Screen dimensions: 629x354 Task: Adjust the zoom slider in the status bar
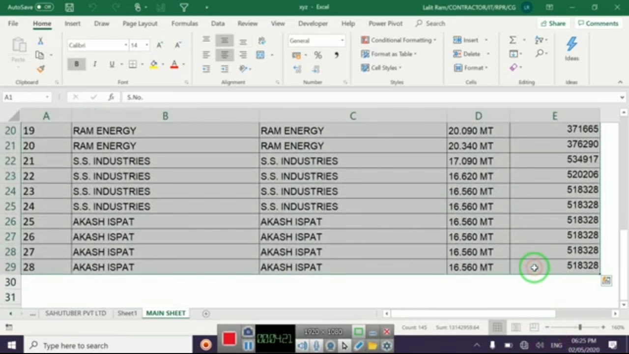[580, 327]
